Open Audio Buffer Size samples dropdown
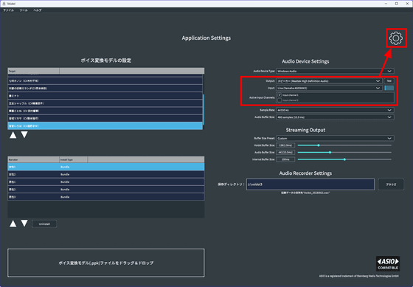 pos(335,117)
